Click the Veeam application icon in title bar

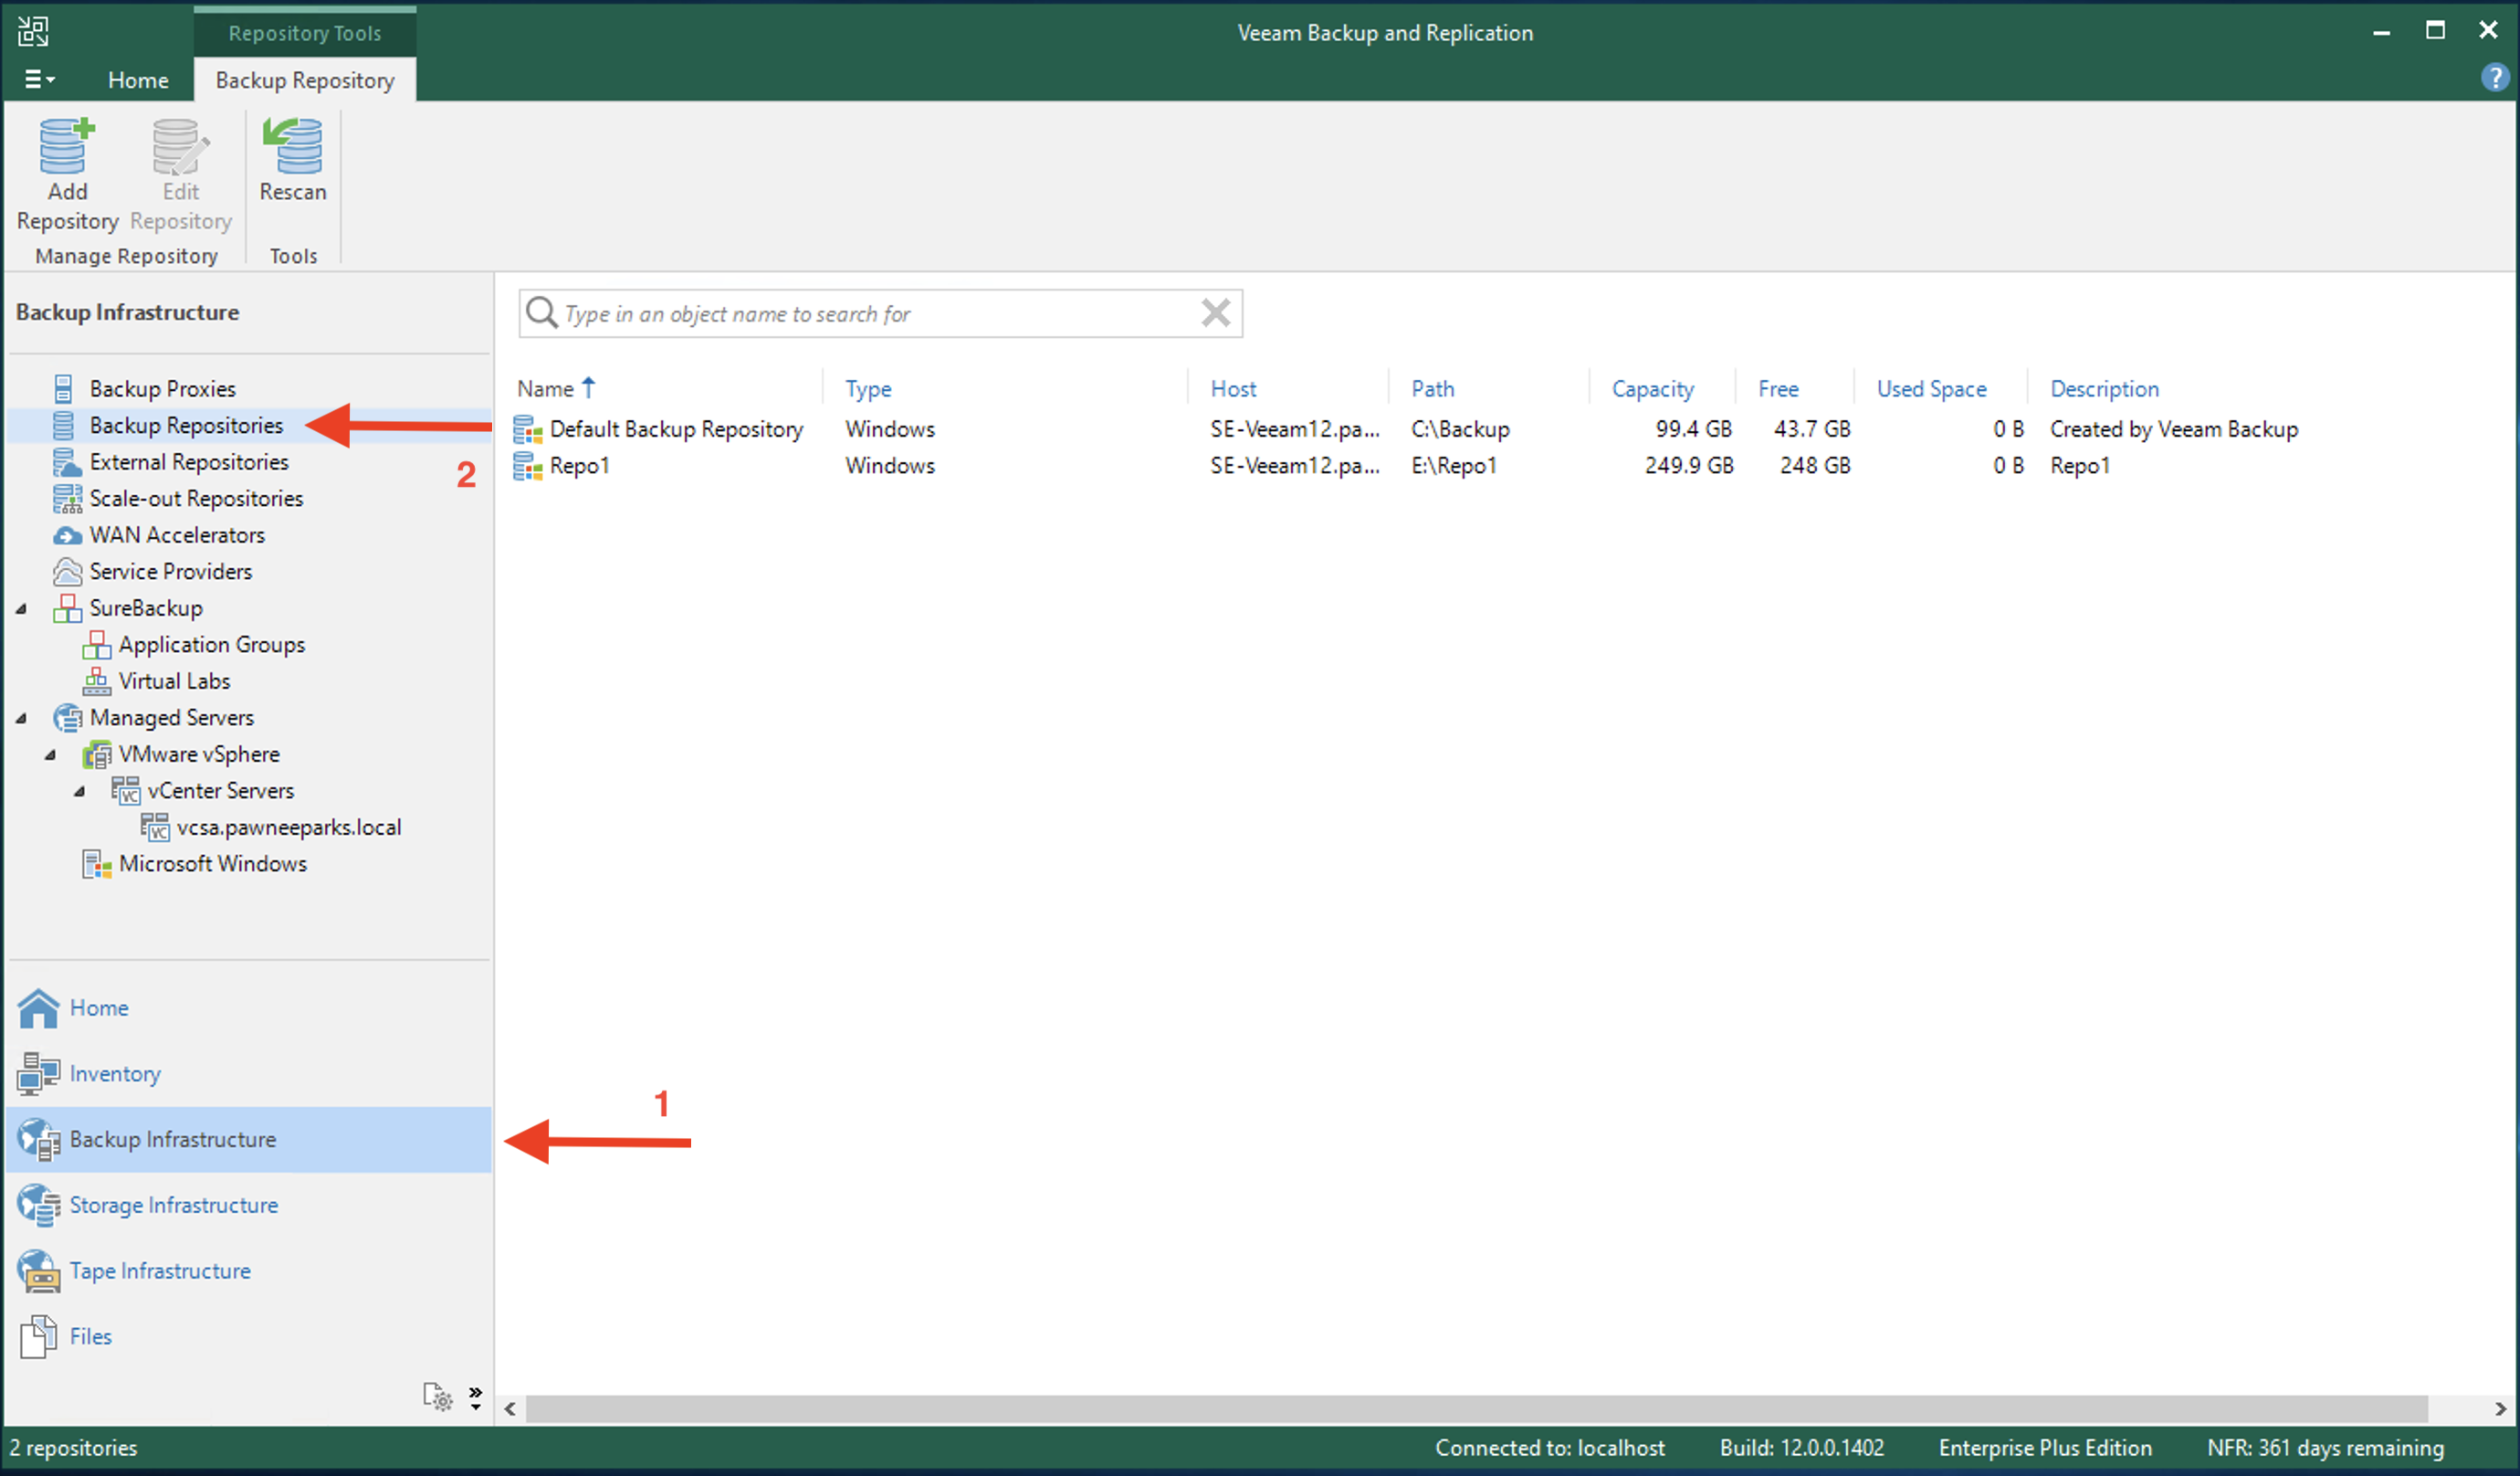click(x=33, y=31)
